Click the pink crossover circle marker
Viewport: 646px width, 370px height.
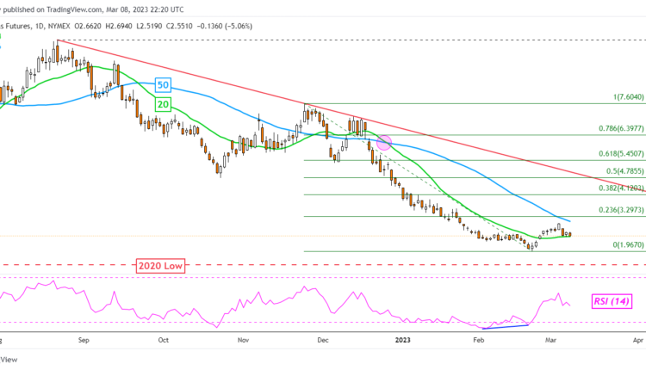384,144
